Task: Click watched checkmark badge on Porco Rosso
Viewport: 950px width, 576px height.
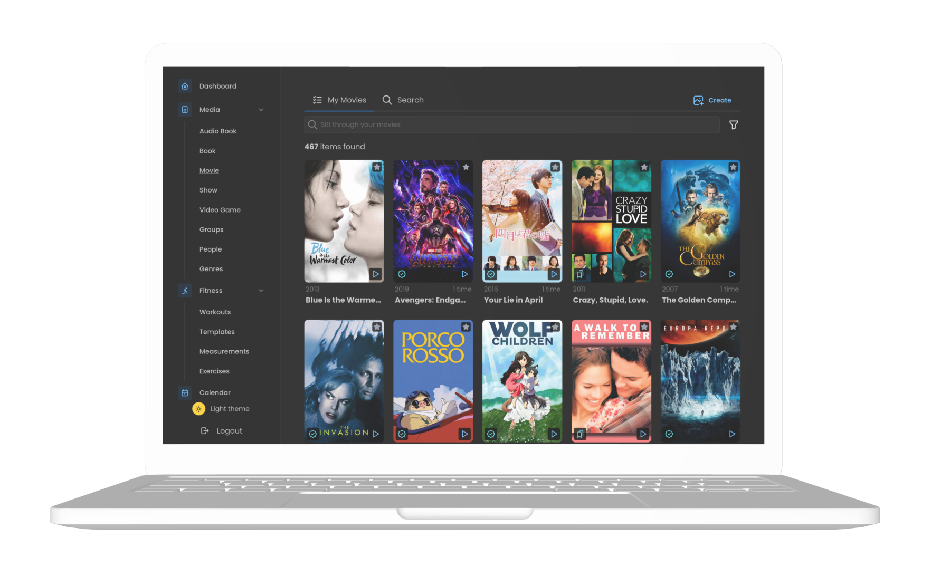Action: coord(402,434)
